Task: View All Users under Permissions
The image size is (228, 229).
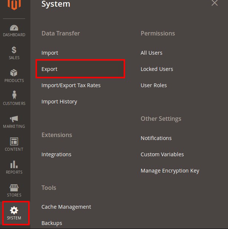Action: (x=151, y=53)
